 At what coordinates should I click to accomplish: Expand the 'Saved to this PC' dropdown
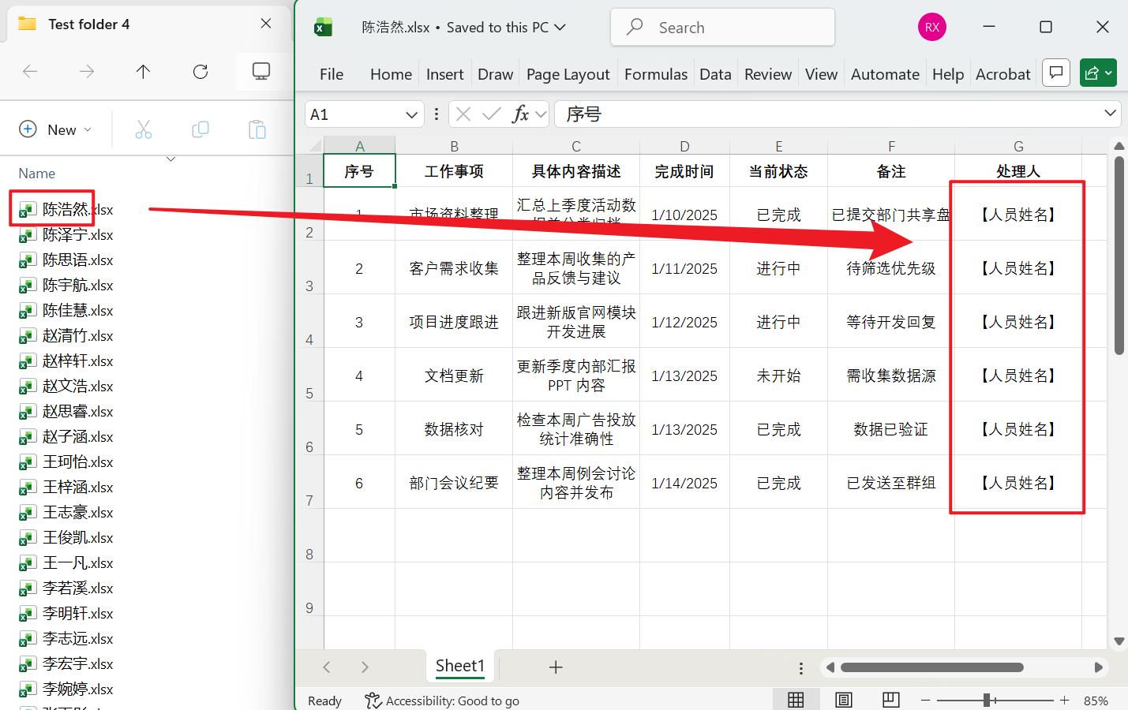tap(561, 26)
